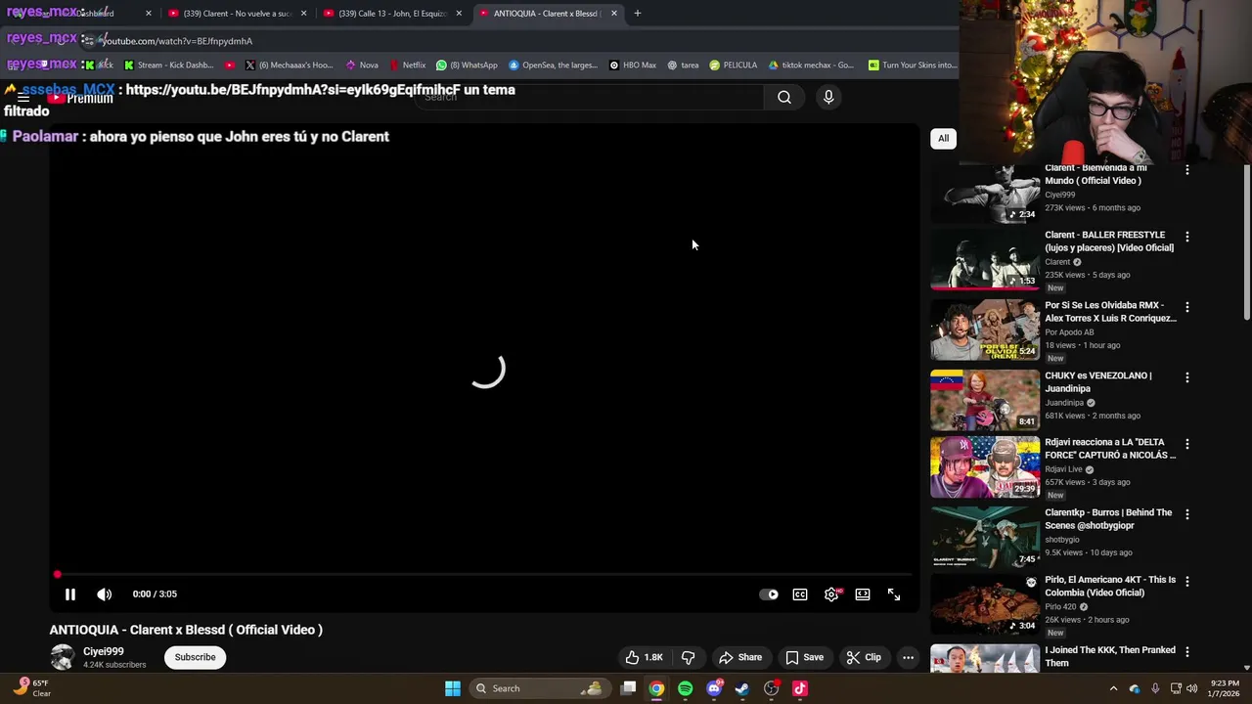Mute the video volume
This screenshot has width=1252, height=704.
[x=105, y=594]
